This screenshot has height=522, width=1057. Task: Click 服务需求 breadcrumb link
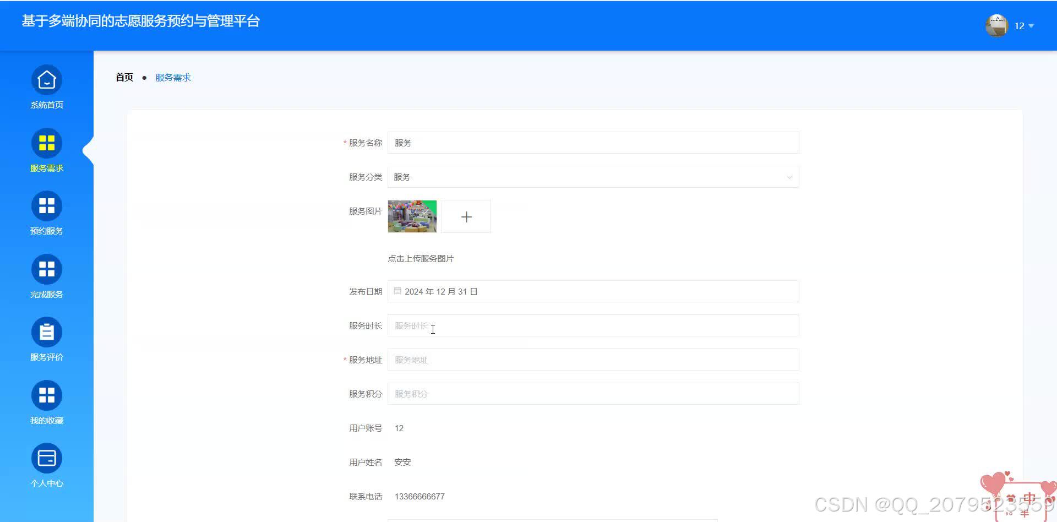click(x=173, y=78)
